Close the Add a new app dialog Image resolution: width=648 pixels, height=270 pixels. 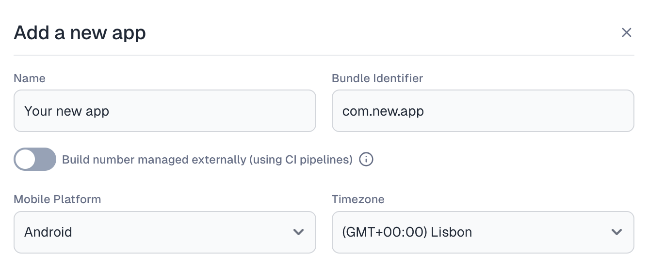627,32
